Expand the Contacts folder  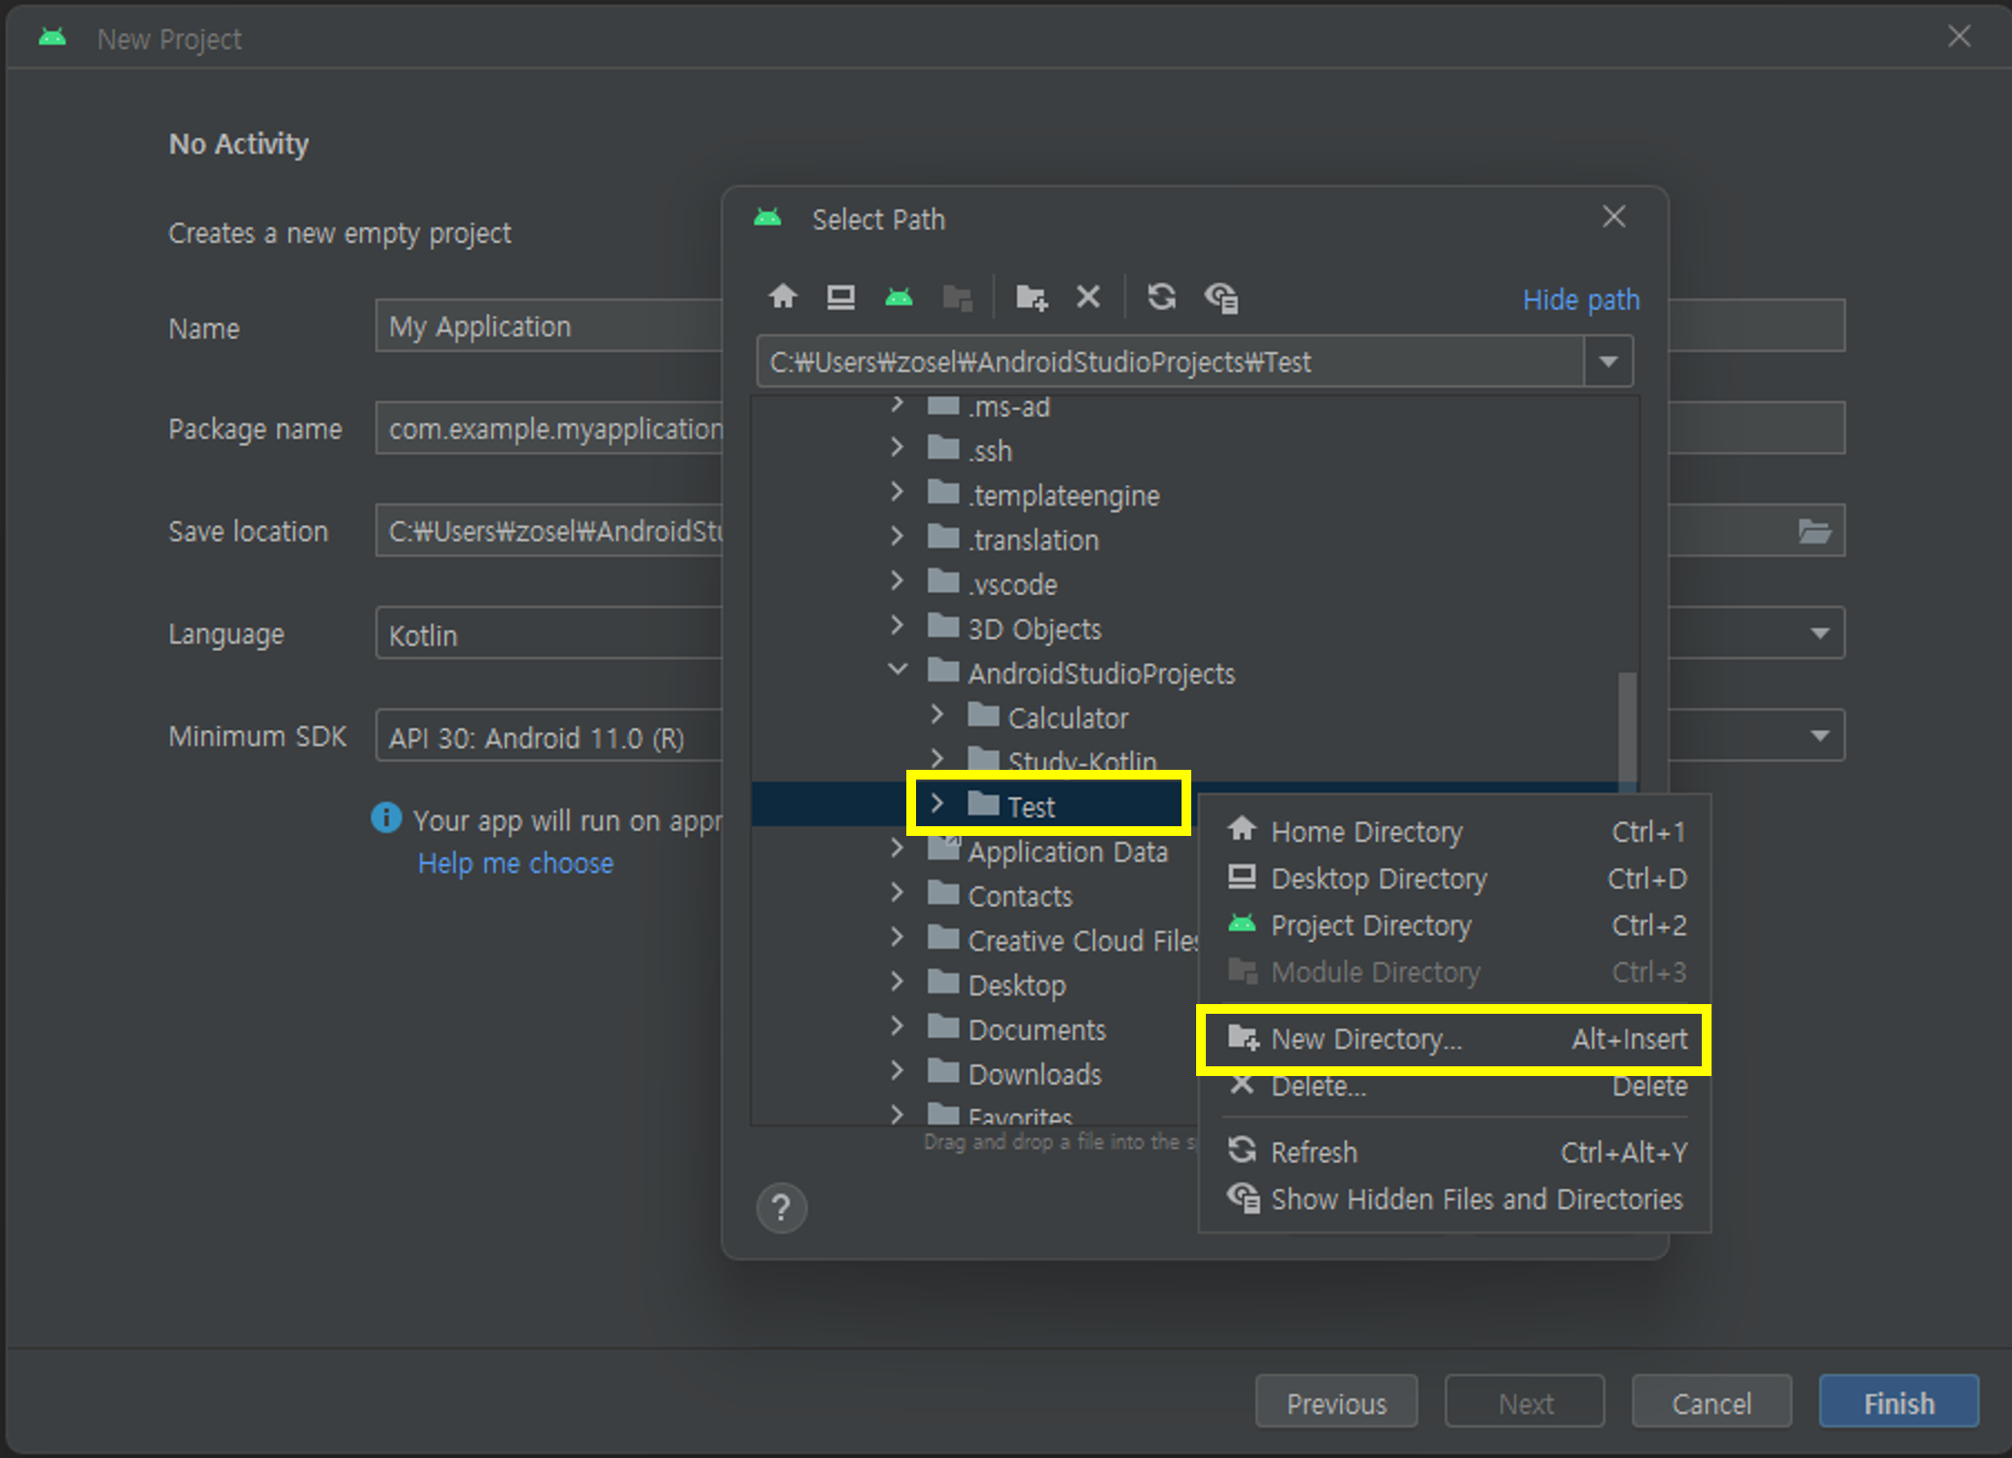[x=898, y=892]
